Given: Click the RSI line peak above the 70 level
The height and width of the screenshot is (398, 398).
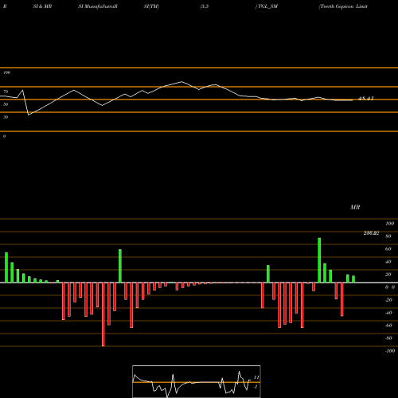Looking at the screenshot, I should (x=181, y=82).
